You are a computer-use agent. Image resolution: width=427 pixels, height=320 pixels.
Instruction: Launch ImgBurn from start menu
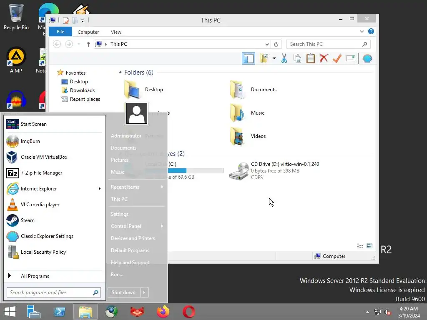(x=54, y=141)
